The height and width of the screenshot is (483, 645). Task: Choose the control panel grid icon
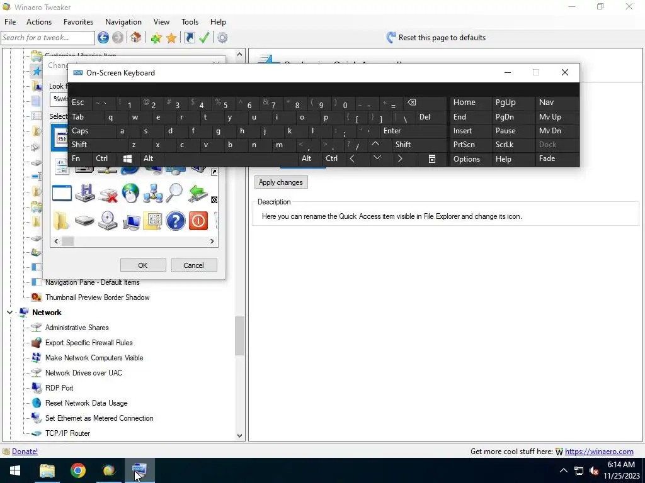coord(152,221)
